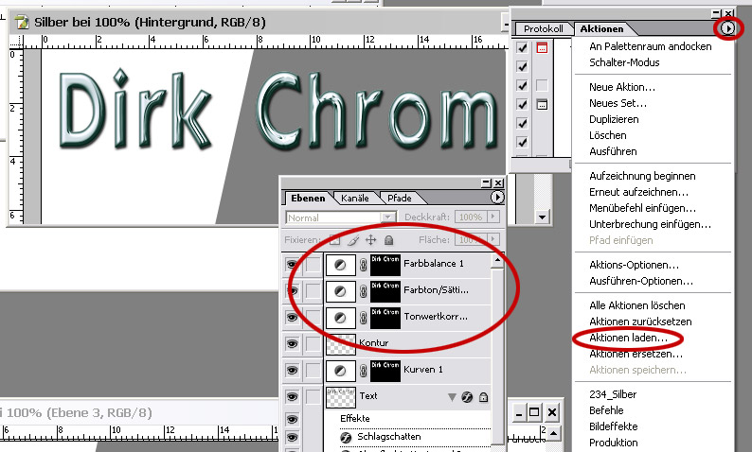752x452 pixels.
Task: Click the lock position icon in Fixieren row
Action: [371, 240]
